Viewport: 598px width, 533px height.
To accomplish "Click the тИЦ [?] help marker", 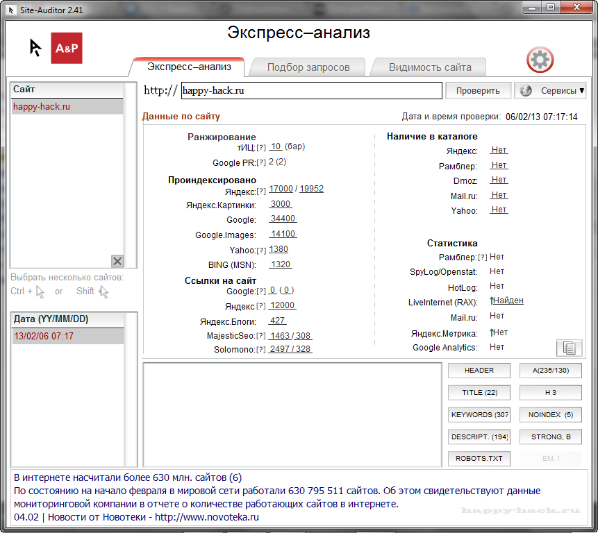I will click(x=261, y=147).
